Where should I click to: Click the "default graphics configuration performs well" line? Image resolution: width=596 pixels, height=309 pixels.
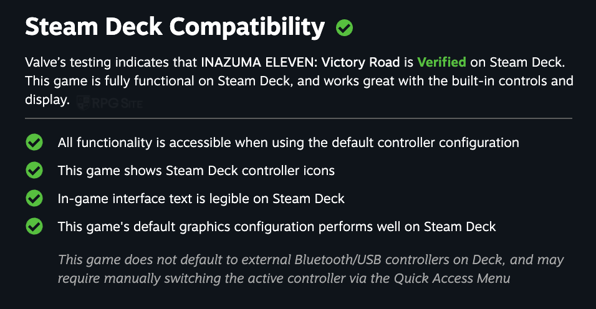point(277,227)
